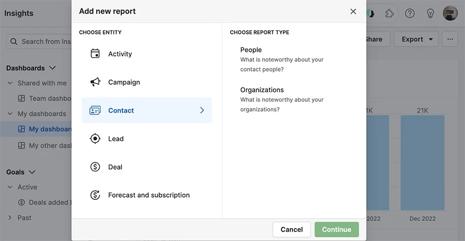Screen dimensions: 465x241
Task: Open the help question mark icon
Action: point(410,13)
